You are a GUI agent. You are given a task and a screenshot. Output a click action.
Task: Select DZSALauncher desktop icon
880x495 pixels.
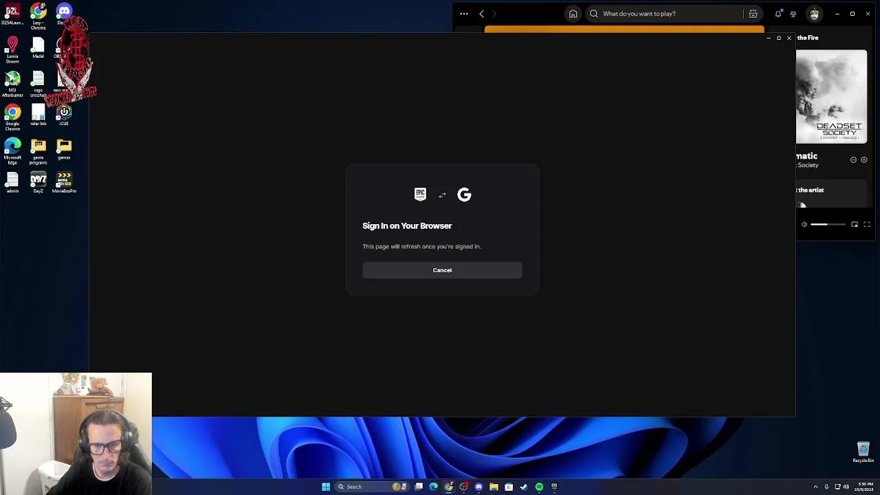(x=12, y=15)
